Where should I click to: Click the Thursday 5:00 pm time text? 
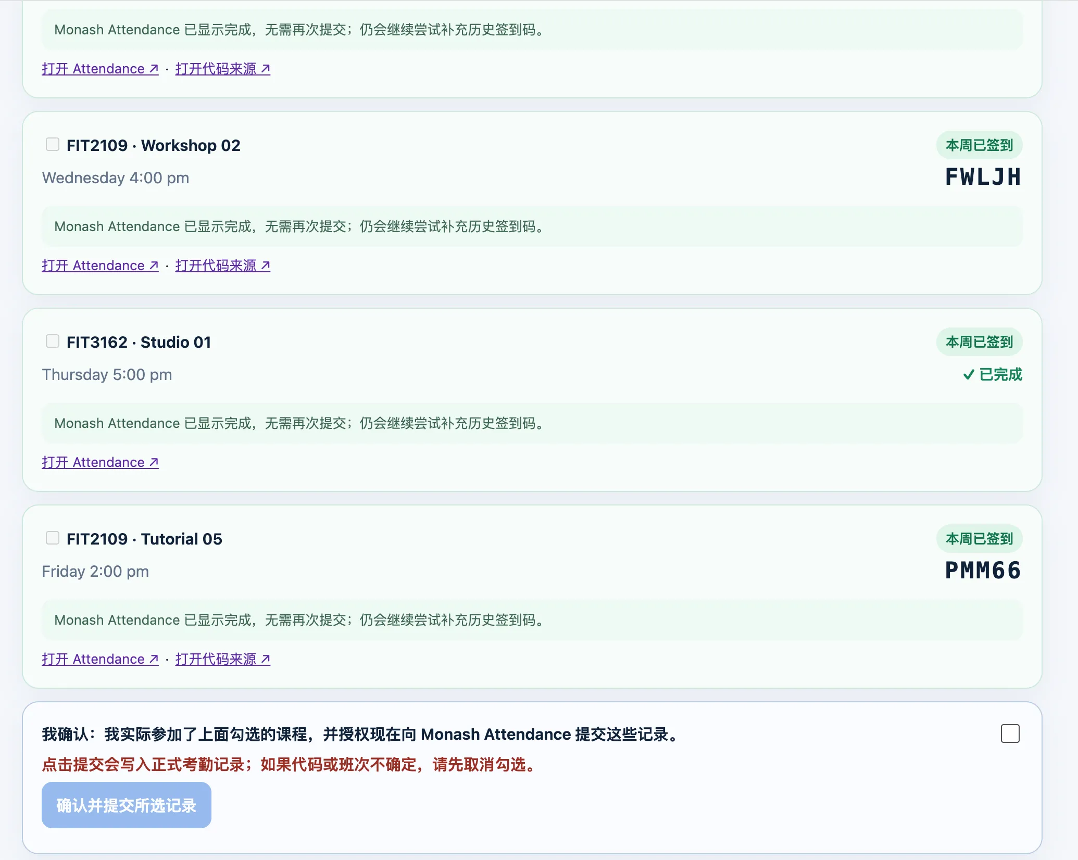(x=107, y=375)
